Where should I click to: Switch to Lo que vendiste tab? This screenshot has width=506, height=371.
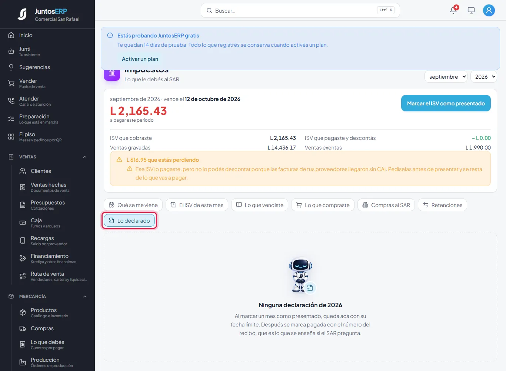tap(260, 205)
